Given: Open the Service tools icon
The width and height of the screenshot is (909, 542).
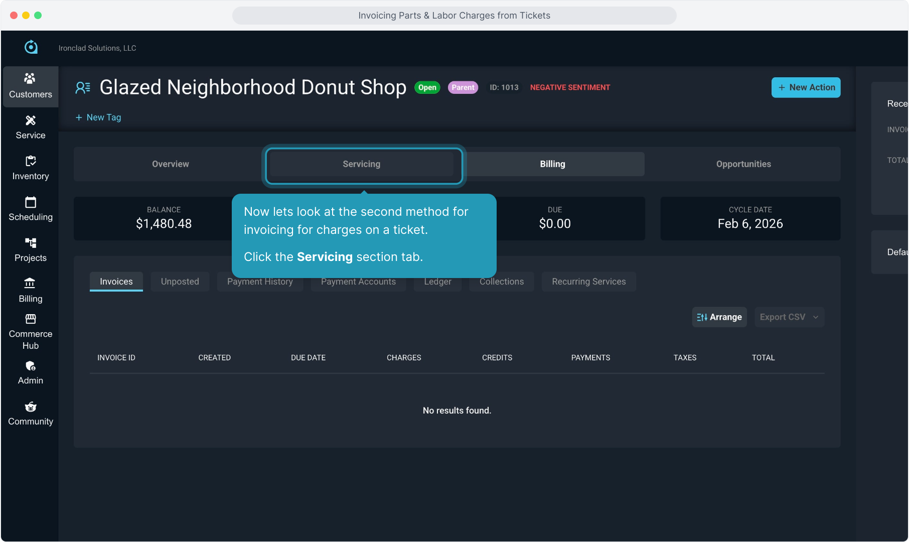Looking at the screenshot, I should click(x=30, y=120).
